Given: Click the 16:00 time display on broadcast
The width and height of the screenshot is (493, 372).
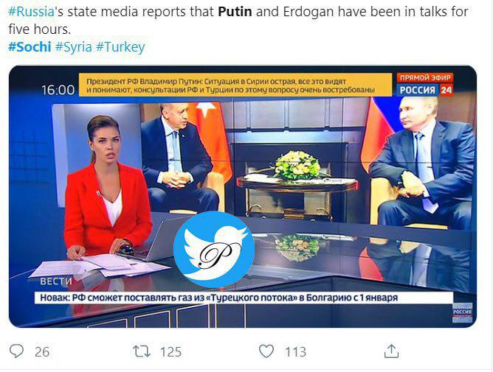Looking at the screenshot, I should point(58,90).
